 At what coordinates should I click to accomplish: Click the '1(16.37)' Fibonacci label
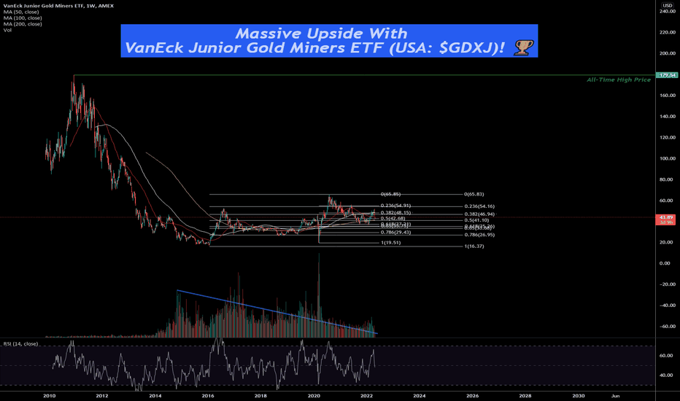tap(474, 246)
